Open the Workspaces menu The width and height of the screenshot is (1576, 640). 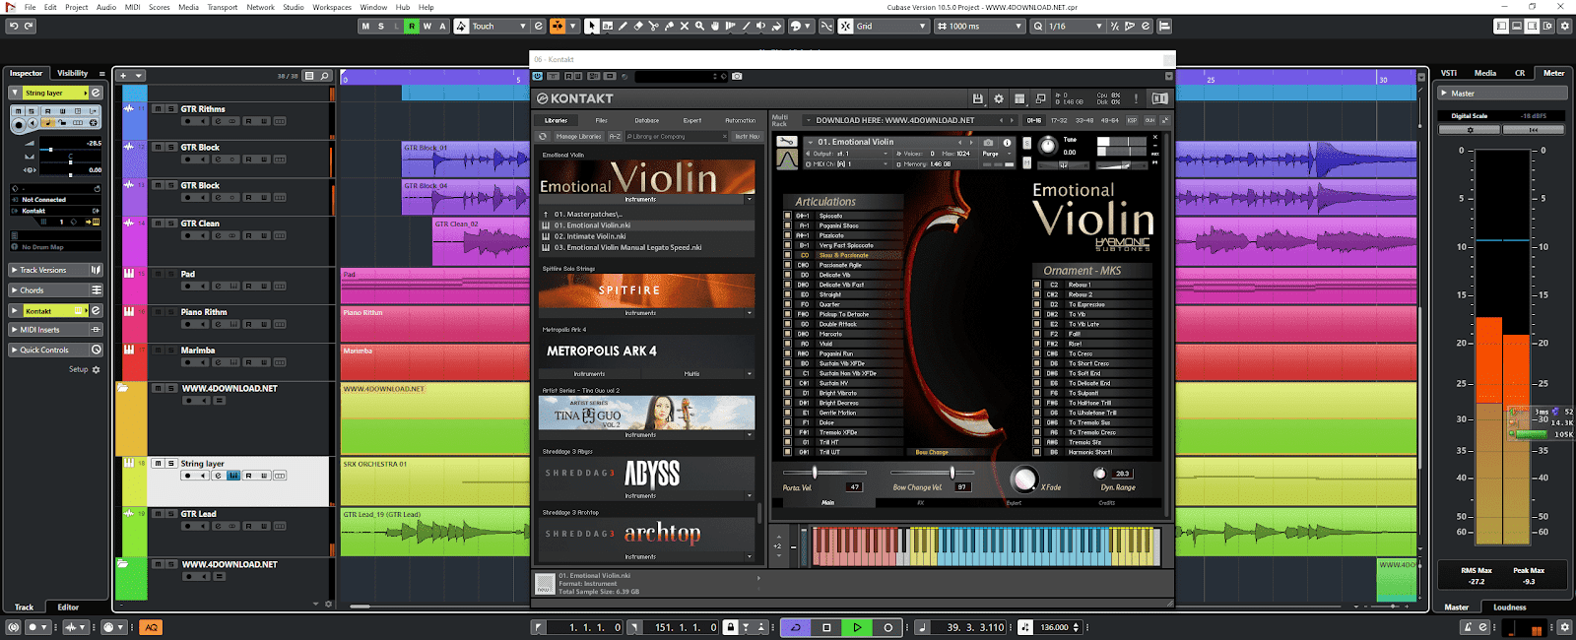click(332, 7)
